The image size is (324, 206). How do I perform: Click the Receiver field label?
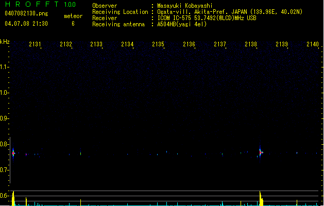105,18
